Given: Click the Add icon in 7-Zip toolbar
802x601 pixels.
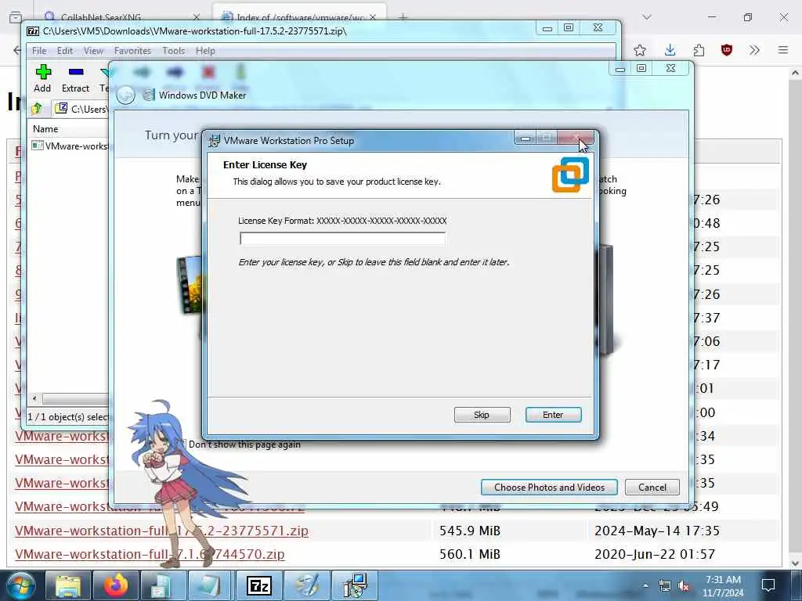Looking at the screenshot, I should pyautogui.click(x=42, y=78).
